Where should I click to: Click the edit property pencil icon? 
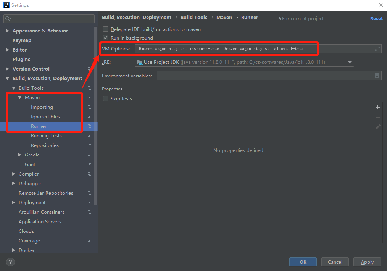tap(377, 127)
